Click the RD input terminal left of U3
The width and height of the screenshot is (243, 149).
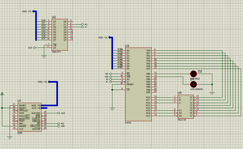(111, 74)
